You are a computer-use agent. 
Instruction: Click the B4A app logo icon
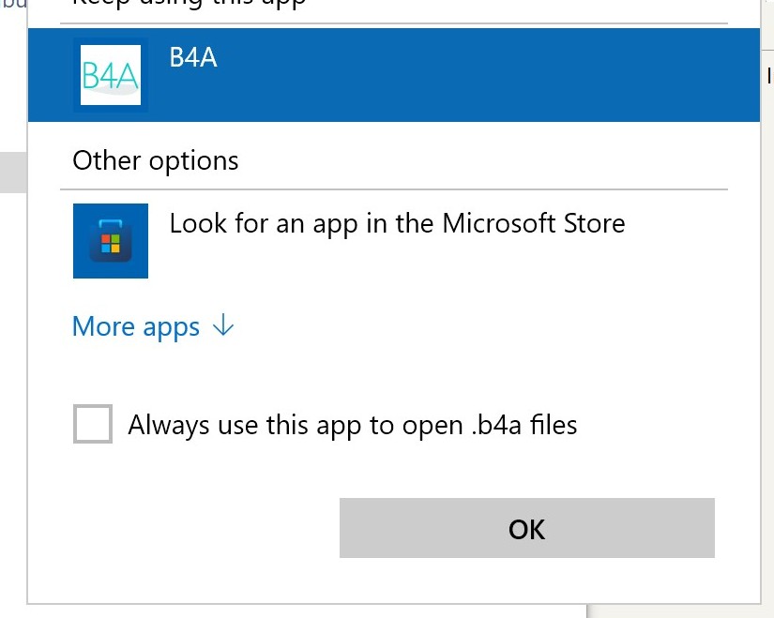(111, 75)
